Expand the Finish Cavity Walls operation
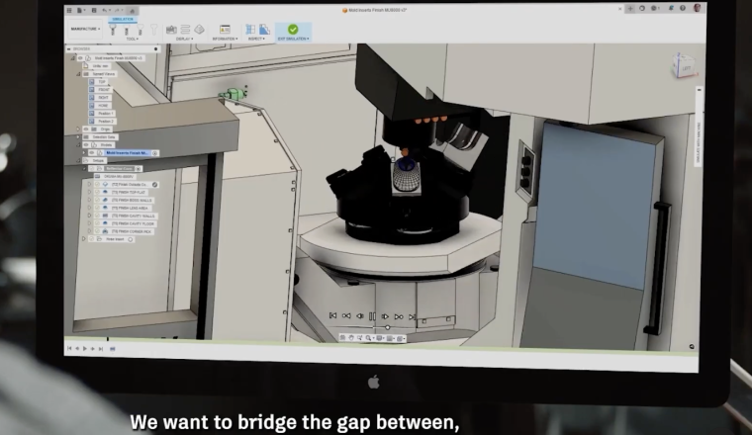Screen dimensions: 752x435 click(x=89, y=217)
